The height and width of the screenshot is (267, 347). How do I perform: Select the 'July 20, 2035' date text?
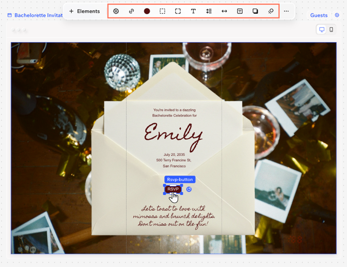pyautogui.click(x=174, y=154)
